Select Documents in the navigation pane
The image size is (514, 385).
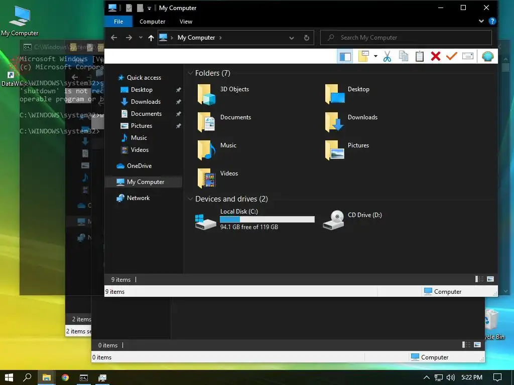tap(146, 114)
